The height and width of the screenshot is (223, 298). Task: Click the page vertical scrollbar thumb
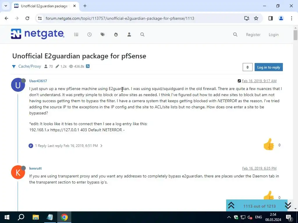point(295,35)
